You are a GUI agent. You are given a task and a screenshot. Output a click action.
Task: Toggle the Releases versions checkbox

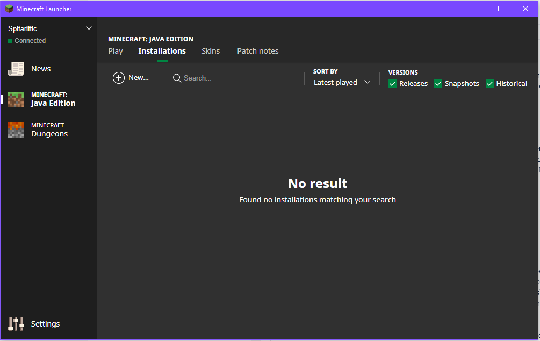click(x=392, y=84)
